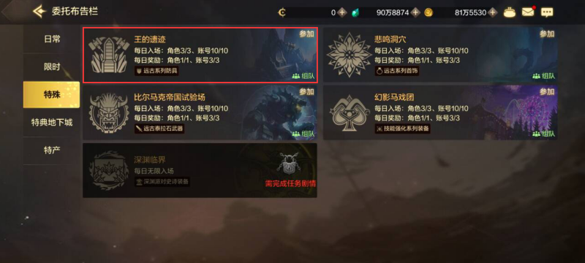Image resolution: width=585 pixels, height=263 pixels.
Task: Select the 日常 tab
Action: pyautogui.click(x=52, y=39)
